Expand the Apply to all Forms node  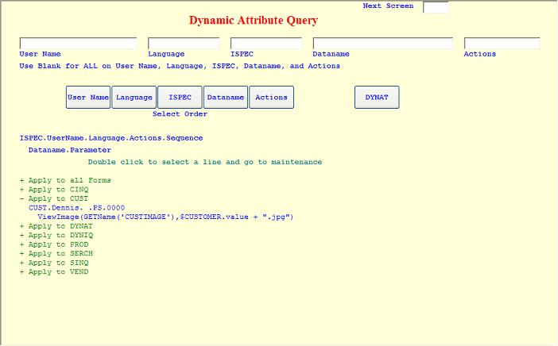22,180
